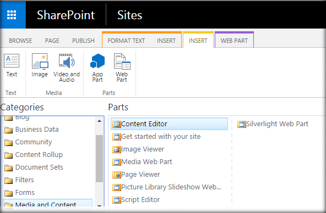The width and height of the screenshot is (326, 213).
Task: Select the Media and Content category
Action: click(48, 204)
